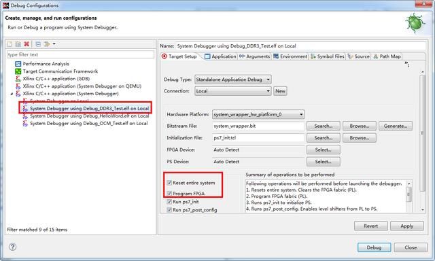Toggle Run ps7_post_config checkbox
Image resolution: width=435 pixels, height=261 pixels.
169,210
